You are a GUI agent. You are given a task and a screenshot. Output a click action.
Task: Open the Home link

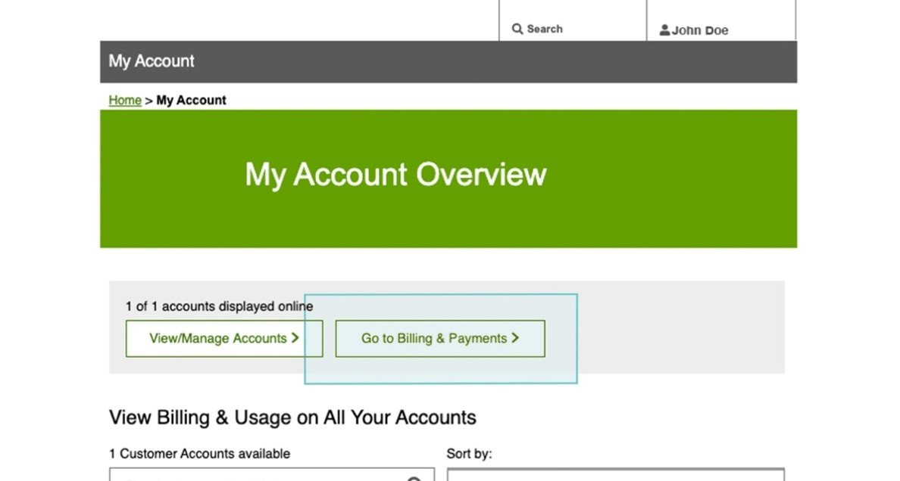coord(124,100)
